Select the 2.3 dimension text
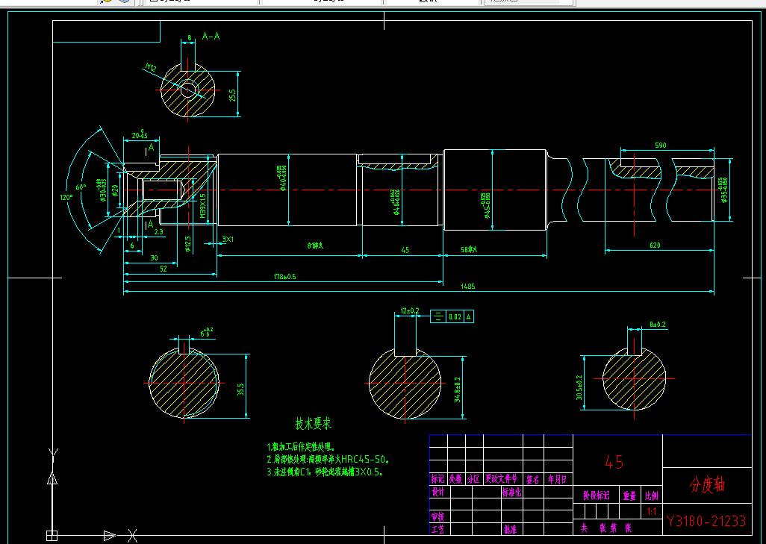This screenshot has height=544, width=766. 159,232
